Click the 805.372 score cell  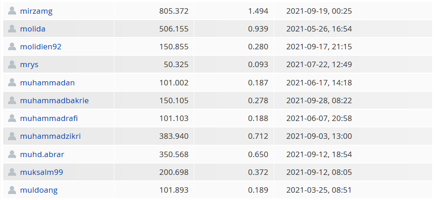[x=154, y=11]
